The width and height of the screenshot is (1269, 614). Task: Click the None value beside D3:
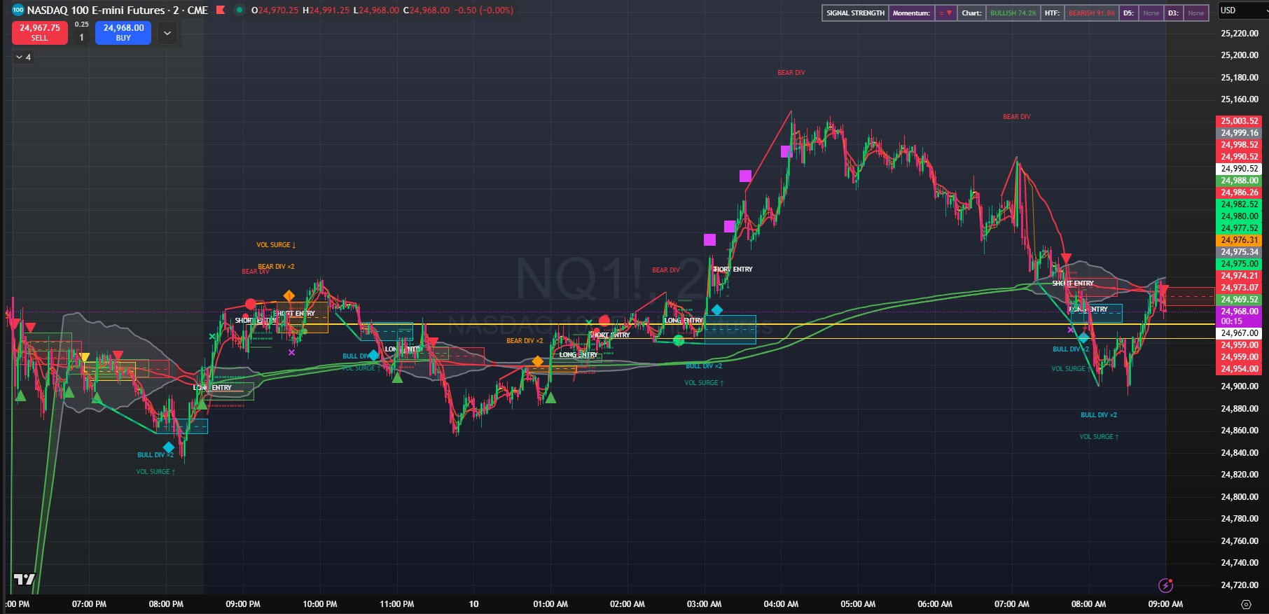pyautogui.click(x=1196, y=13)
